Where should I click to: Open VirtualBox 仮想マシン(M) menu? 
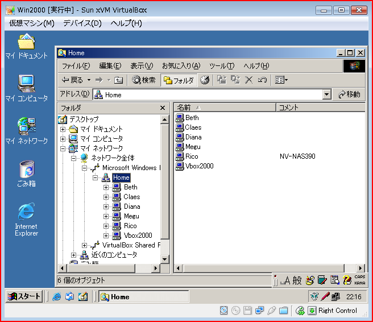[x=32, y=23]
